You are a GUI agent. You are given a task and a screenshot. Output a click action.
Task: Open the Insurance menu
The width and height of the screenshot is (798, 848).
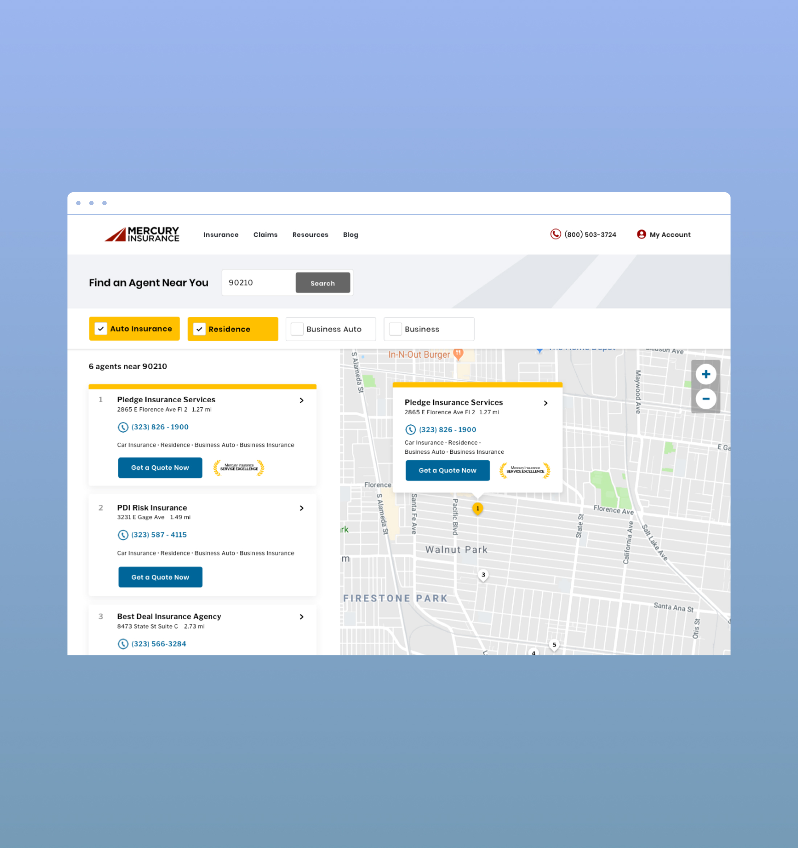tap(221, 235)
